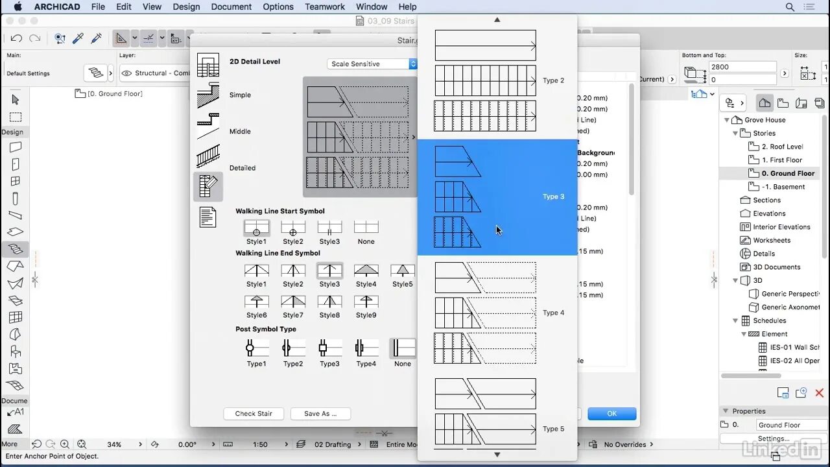Activate the Stair tool in toolbox
The width and height of the screenshot is (830, 467).
[16, 249]
